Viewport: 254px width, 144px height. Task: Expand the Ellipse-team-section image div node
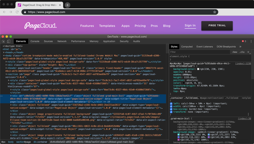pyautogui.click(x=11, y=114)
